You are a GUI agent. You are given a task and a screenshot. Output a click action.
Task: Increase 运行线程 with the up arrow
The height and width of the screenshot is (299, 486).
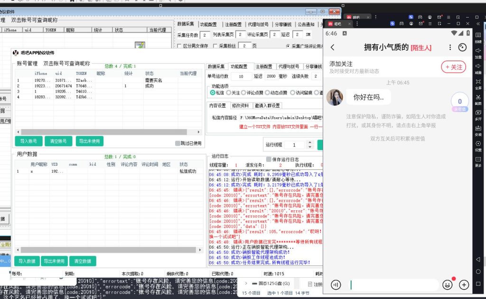click(310, 142)
